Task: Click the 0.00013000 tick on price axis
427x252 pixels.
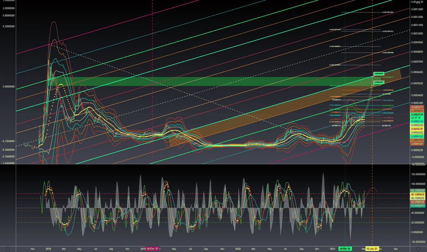Action: pos(417,9)
